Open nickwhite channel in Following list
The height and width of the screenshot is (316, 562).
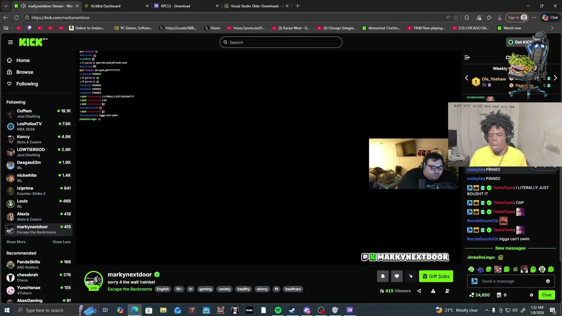pos(39,178)
